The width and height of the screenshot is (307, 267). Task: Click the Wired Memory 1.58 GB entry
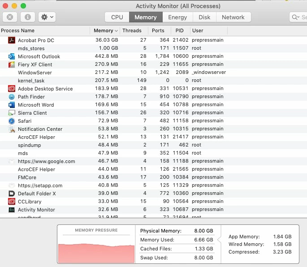pyautogui.click(x=260, y=244)
